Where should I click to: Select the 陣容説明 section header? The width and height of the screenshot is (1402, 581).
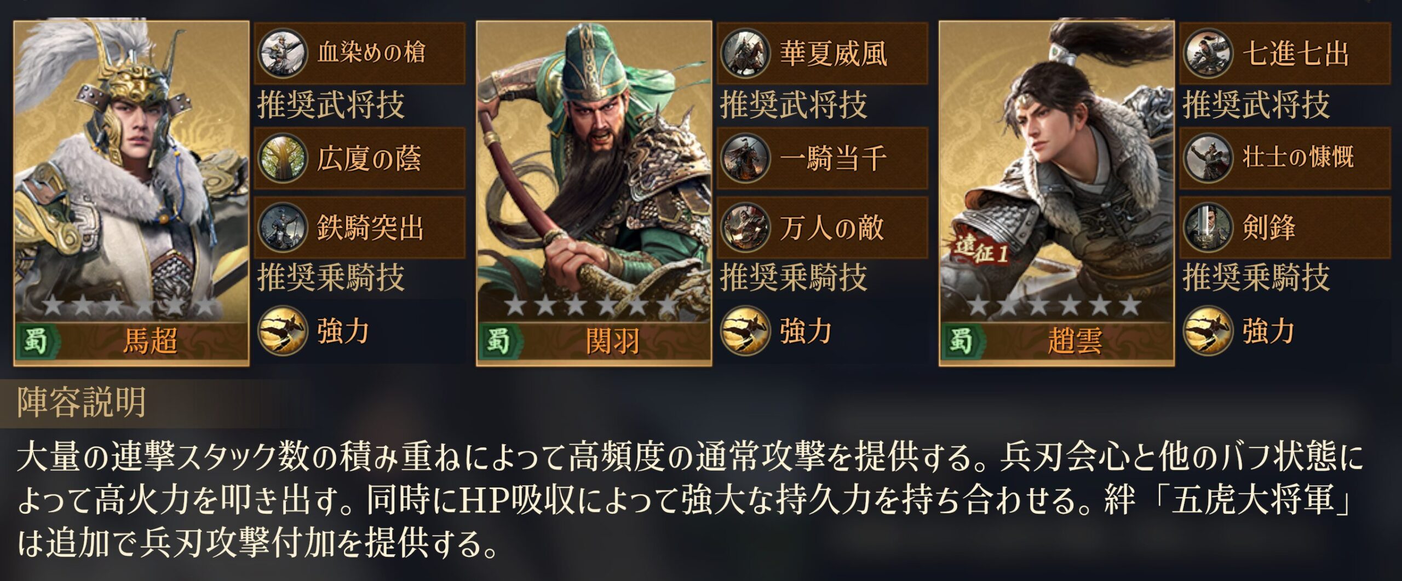[82, 403]
